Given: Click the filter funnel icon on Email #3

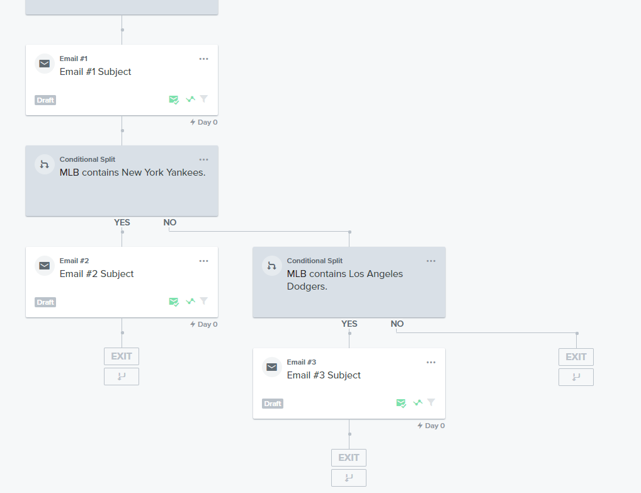Looking at the screenshot, I should click(431, 402).
